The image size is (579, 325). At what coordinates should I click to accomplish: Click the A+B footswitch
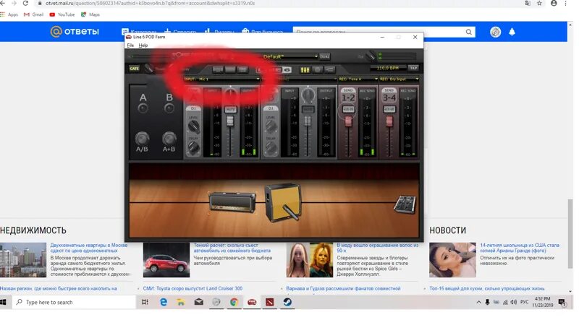[x=169, y=139]
